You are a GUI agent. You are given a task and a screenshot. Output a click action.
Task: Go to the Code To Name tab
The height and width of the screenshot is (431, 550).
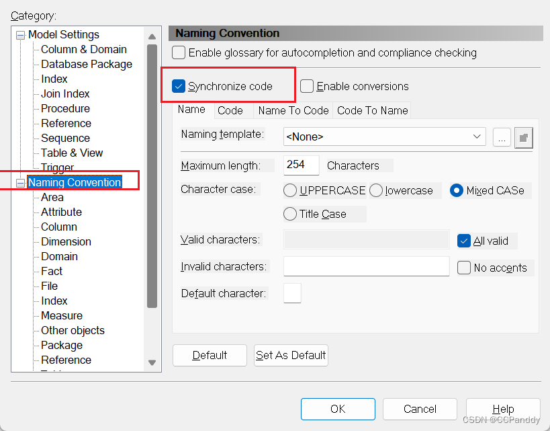click(372, 110)
